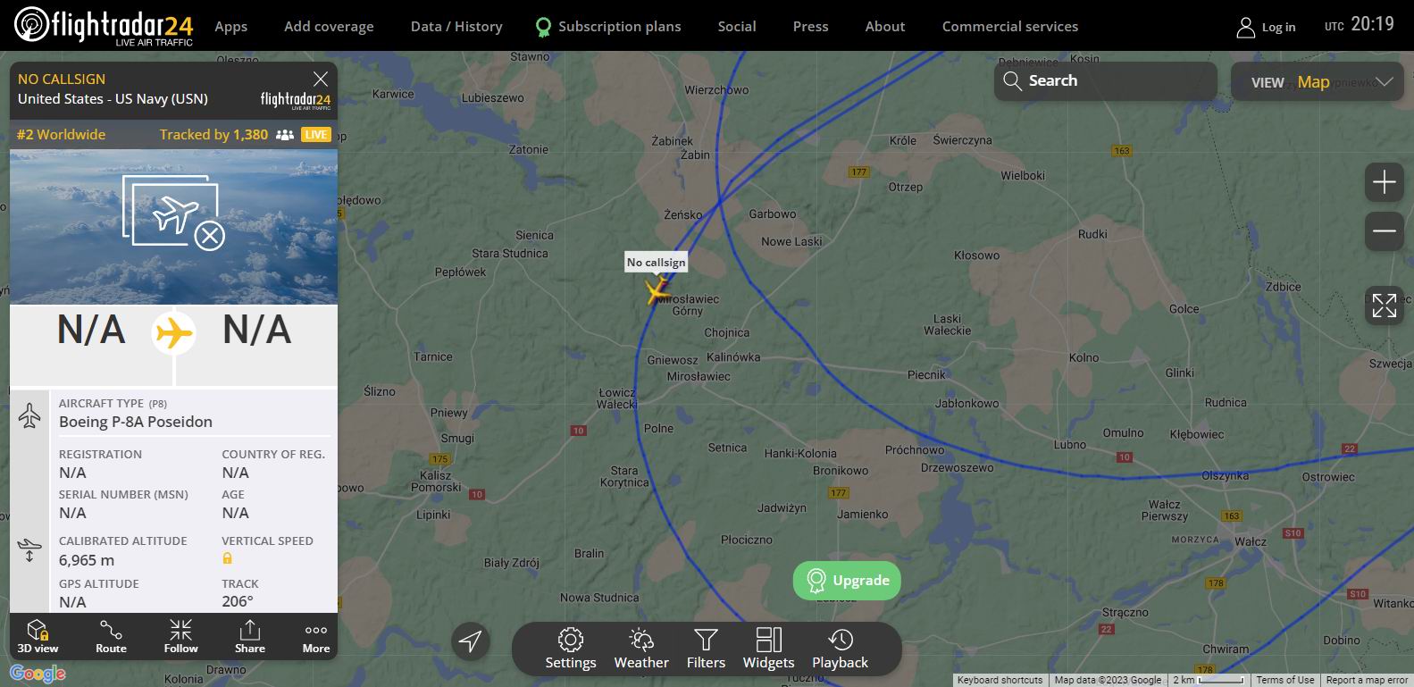The width and height of the screenshot is (1414, 687).
Task: Open the Apps menu
Action: (230, 27)
